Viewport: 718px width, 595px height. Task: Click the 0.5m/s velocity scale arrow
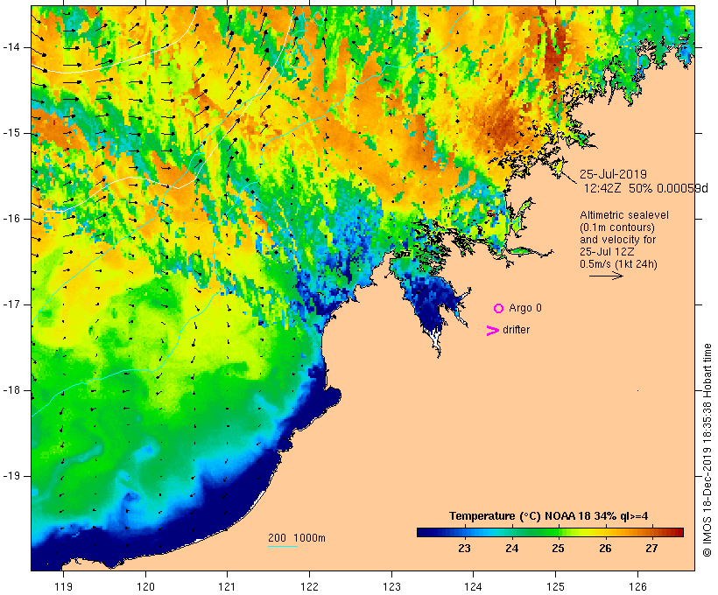[x=606, y=276]
